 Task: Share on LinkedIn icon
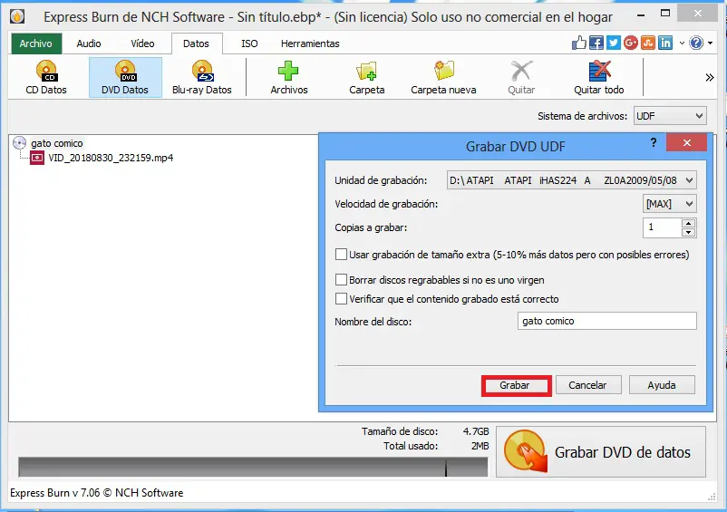click(x=665, y=43)
